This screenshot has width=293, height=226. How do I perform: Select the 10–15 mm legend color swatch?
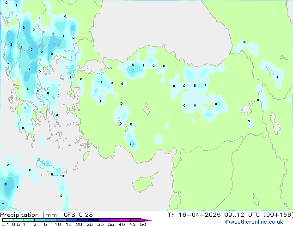tap(61, 220)
